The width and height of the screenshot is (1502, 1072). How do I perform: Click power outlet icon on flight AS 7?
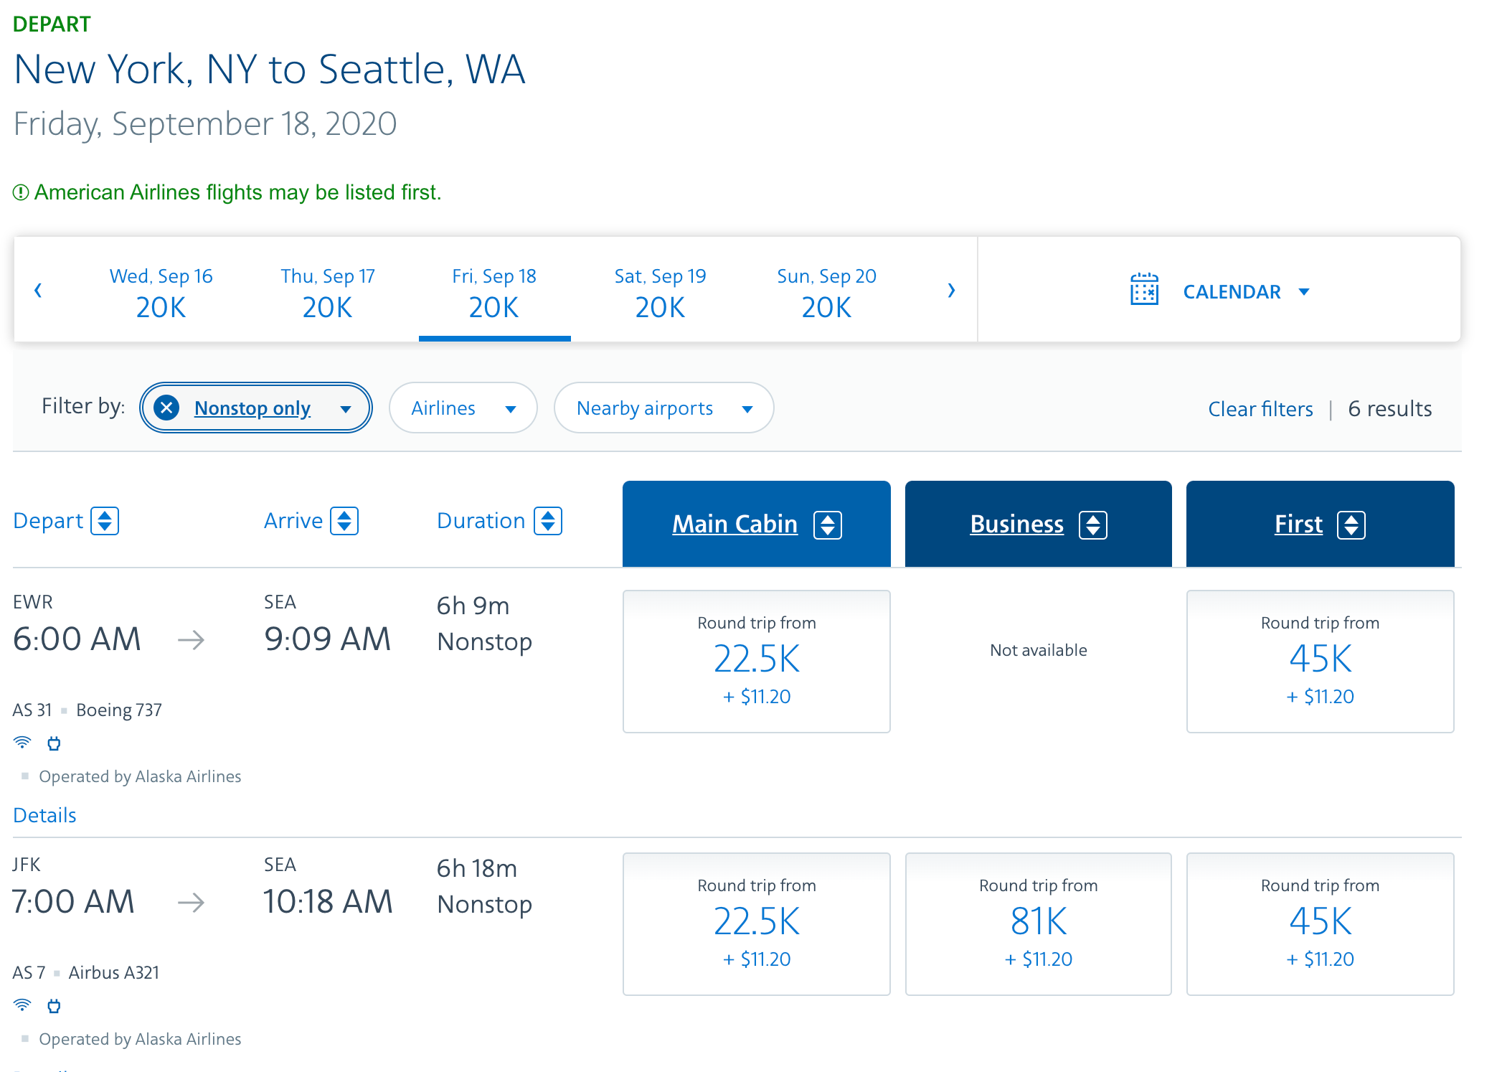coord(54,1006)
